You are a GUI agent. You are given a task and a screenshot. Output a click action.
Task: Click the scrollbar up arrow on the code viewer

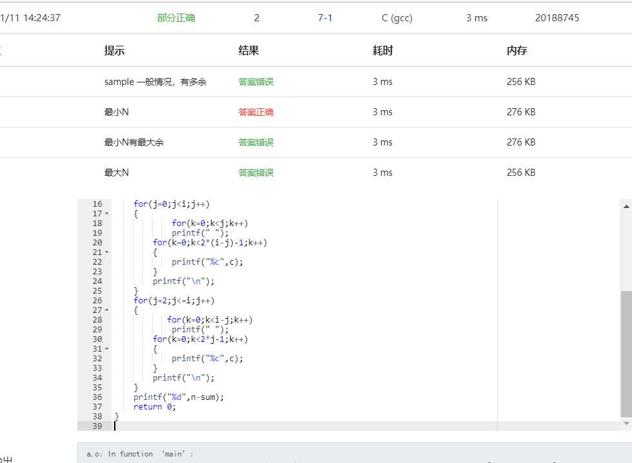click(627, 205)
